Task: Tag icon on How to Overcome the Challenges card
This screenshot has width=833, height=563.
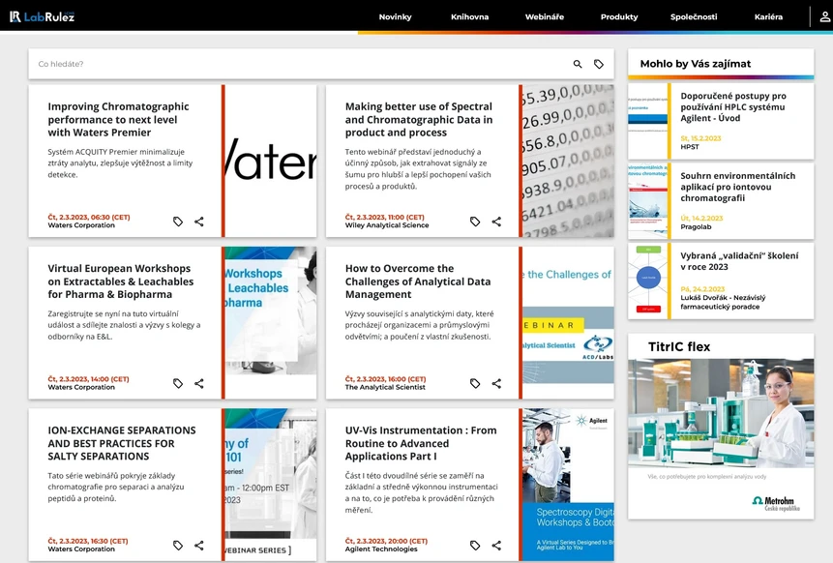Action: point(475,383)
